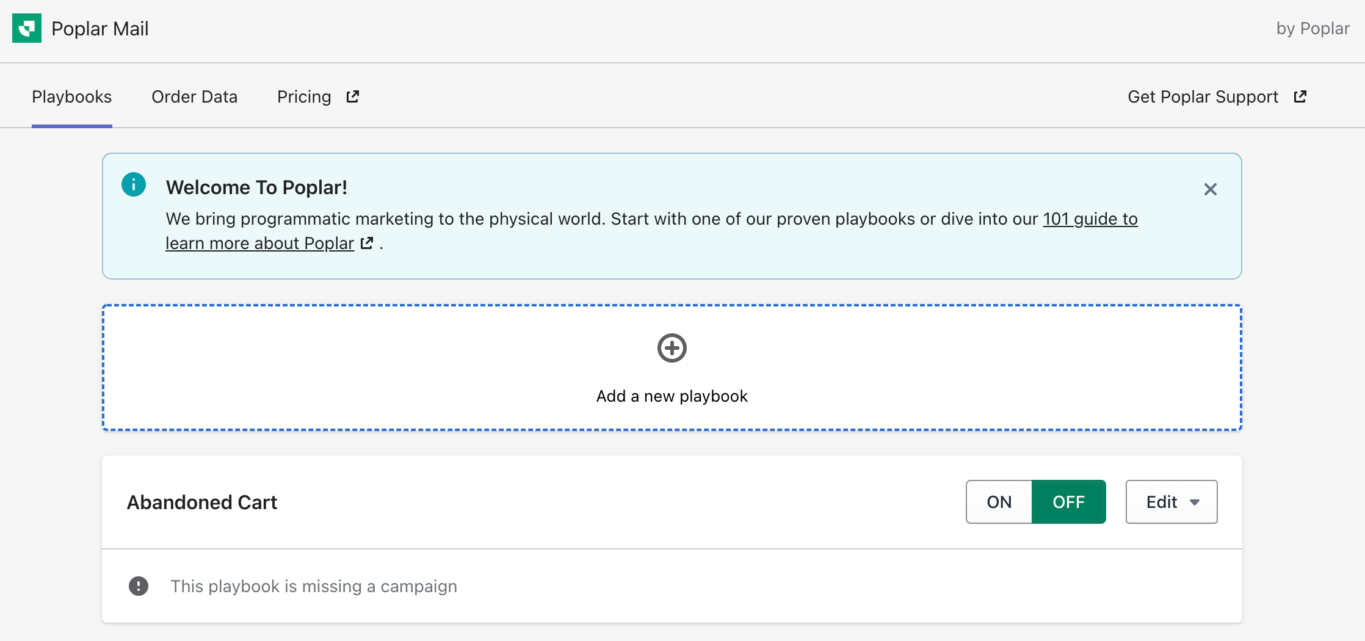Click the external link icon beside Pricing
The width and height of the screenshot is (1365, 641).
353,96
